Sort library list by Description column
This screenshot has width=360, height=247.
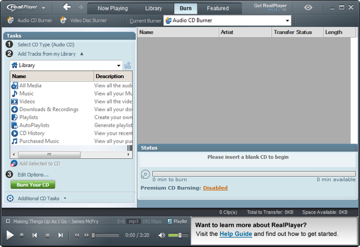113,76
